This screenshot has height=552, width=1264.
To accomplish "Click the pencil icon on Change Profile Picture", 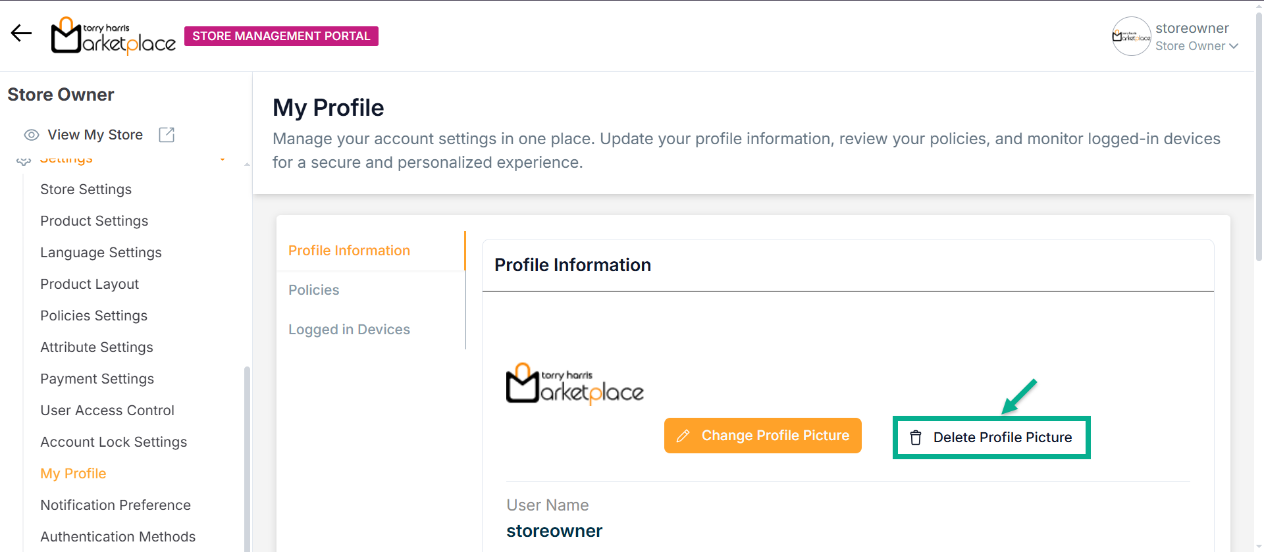I will pos(683,436).
